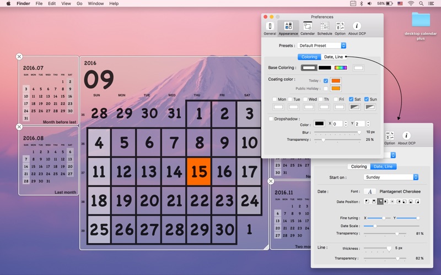Open the Help menu

114,4
